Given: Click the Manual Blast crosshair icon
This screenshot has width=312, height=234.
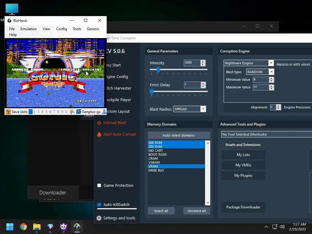Looking at the screenshot, I should coord(99,123).
